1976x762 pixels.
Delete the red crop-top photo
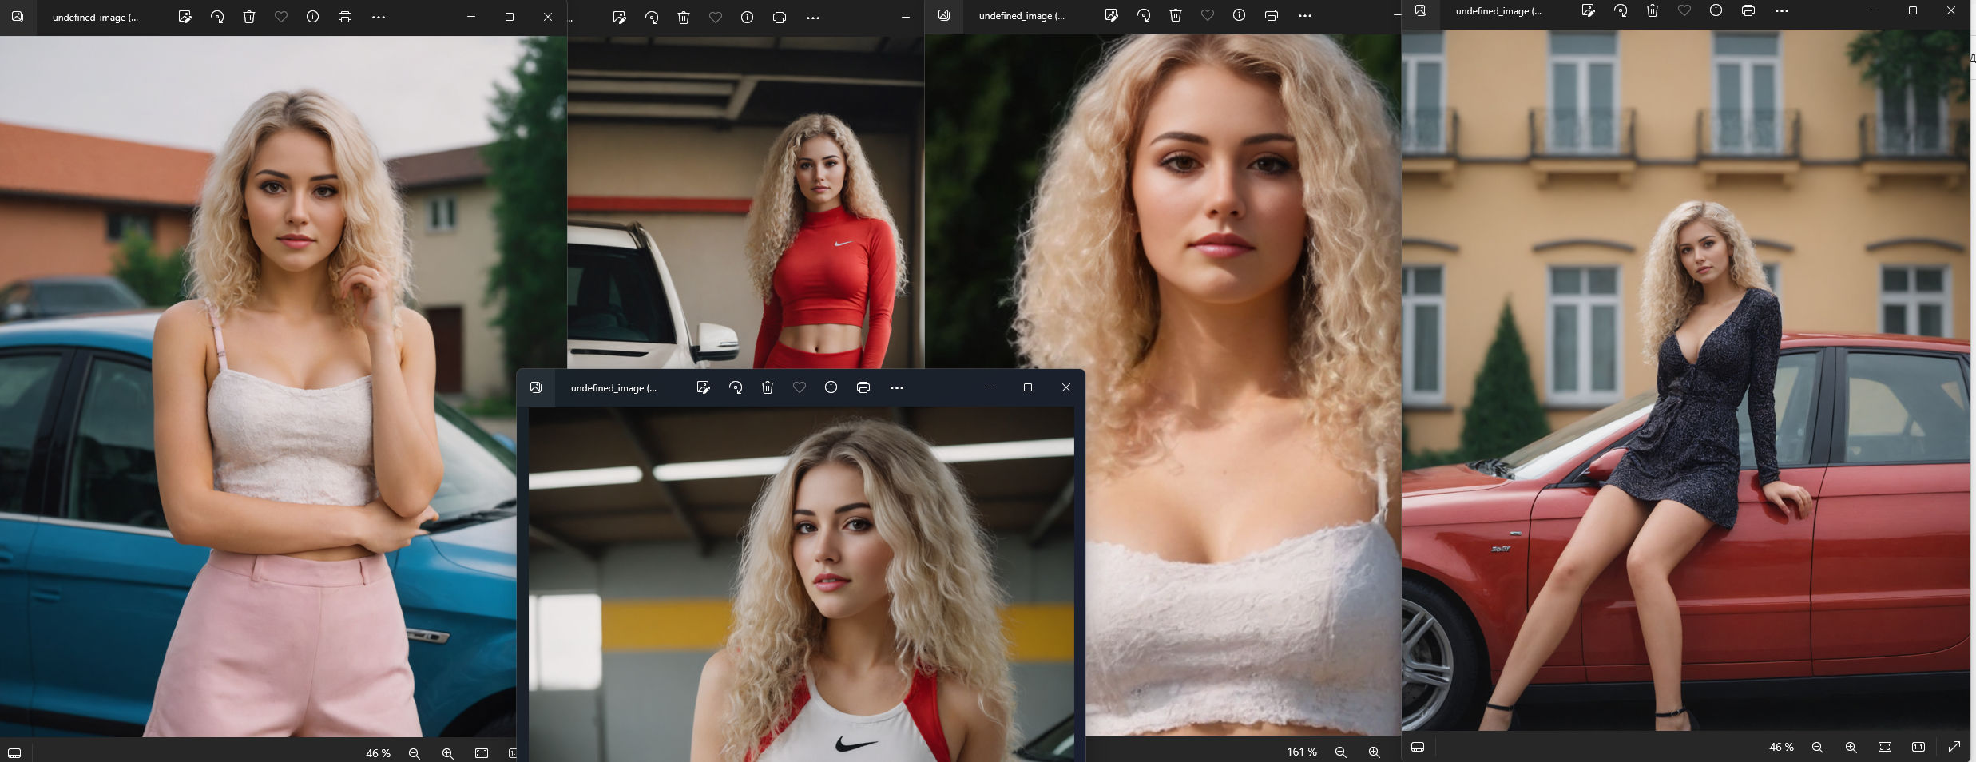point(684,18)
